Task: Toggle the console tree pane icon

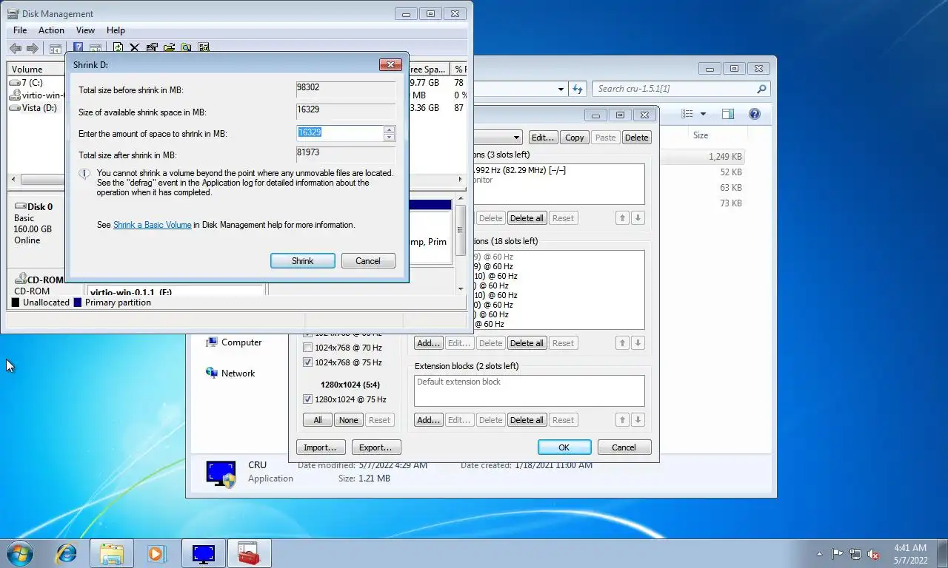Action: coord(56,48)
